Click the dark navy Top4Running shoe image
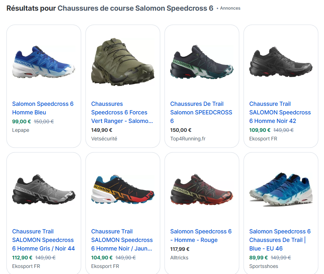Image resolution: width=324 pixels, height=274 pixels. (202, 62)
